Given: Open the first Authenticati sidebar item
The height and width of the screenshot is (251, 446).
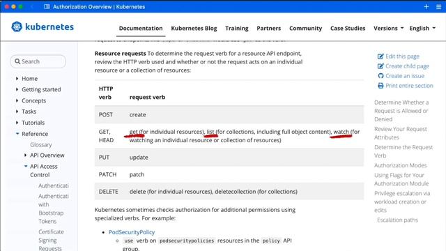Looking at the screenshot, I should coord(54,185).
